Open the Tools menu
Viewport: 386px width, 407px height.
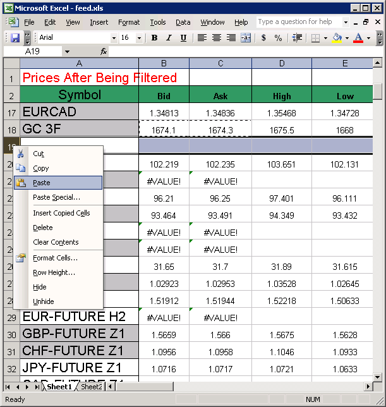[158, 22]
